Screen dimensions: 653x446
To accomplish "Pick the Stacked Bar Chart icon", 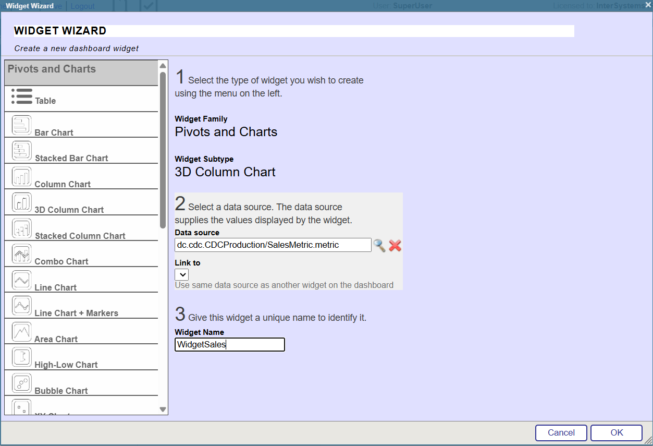I will (x=21, y=151).
